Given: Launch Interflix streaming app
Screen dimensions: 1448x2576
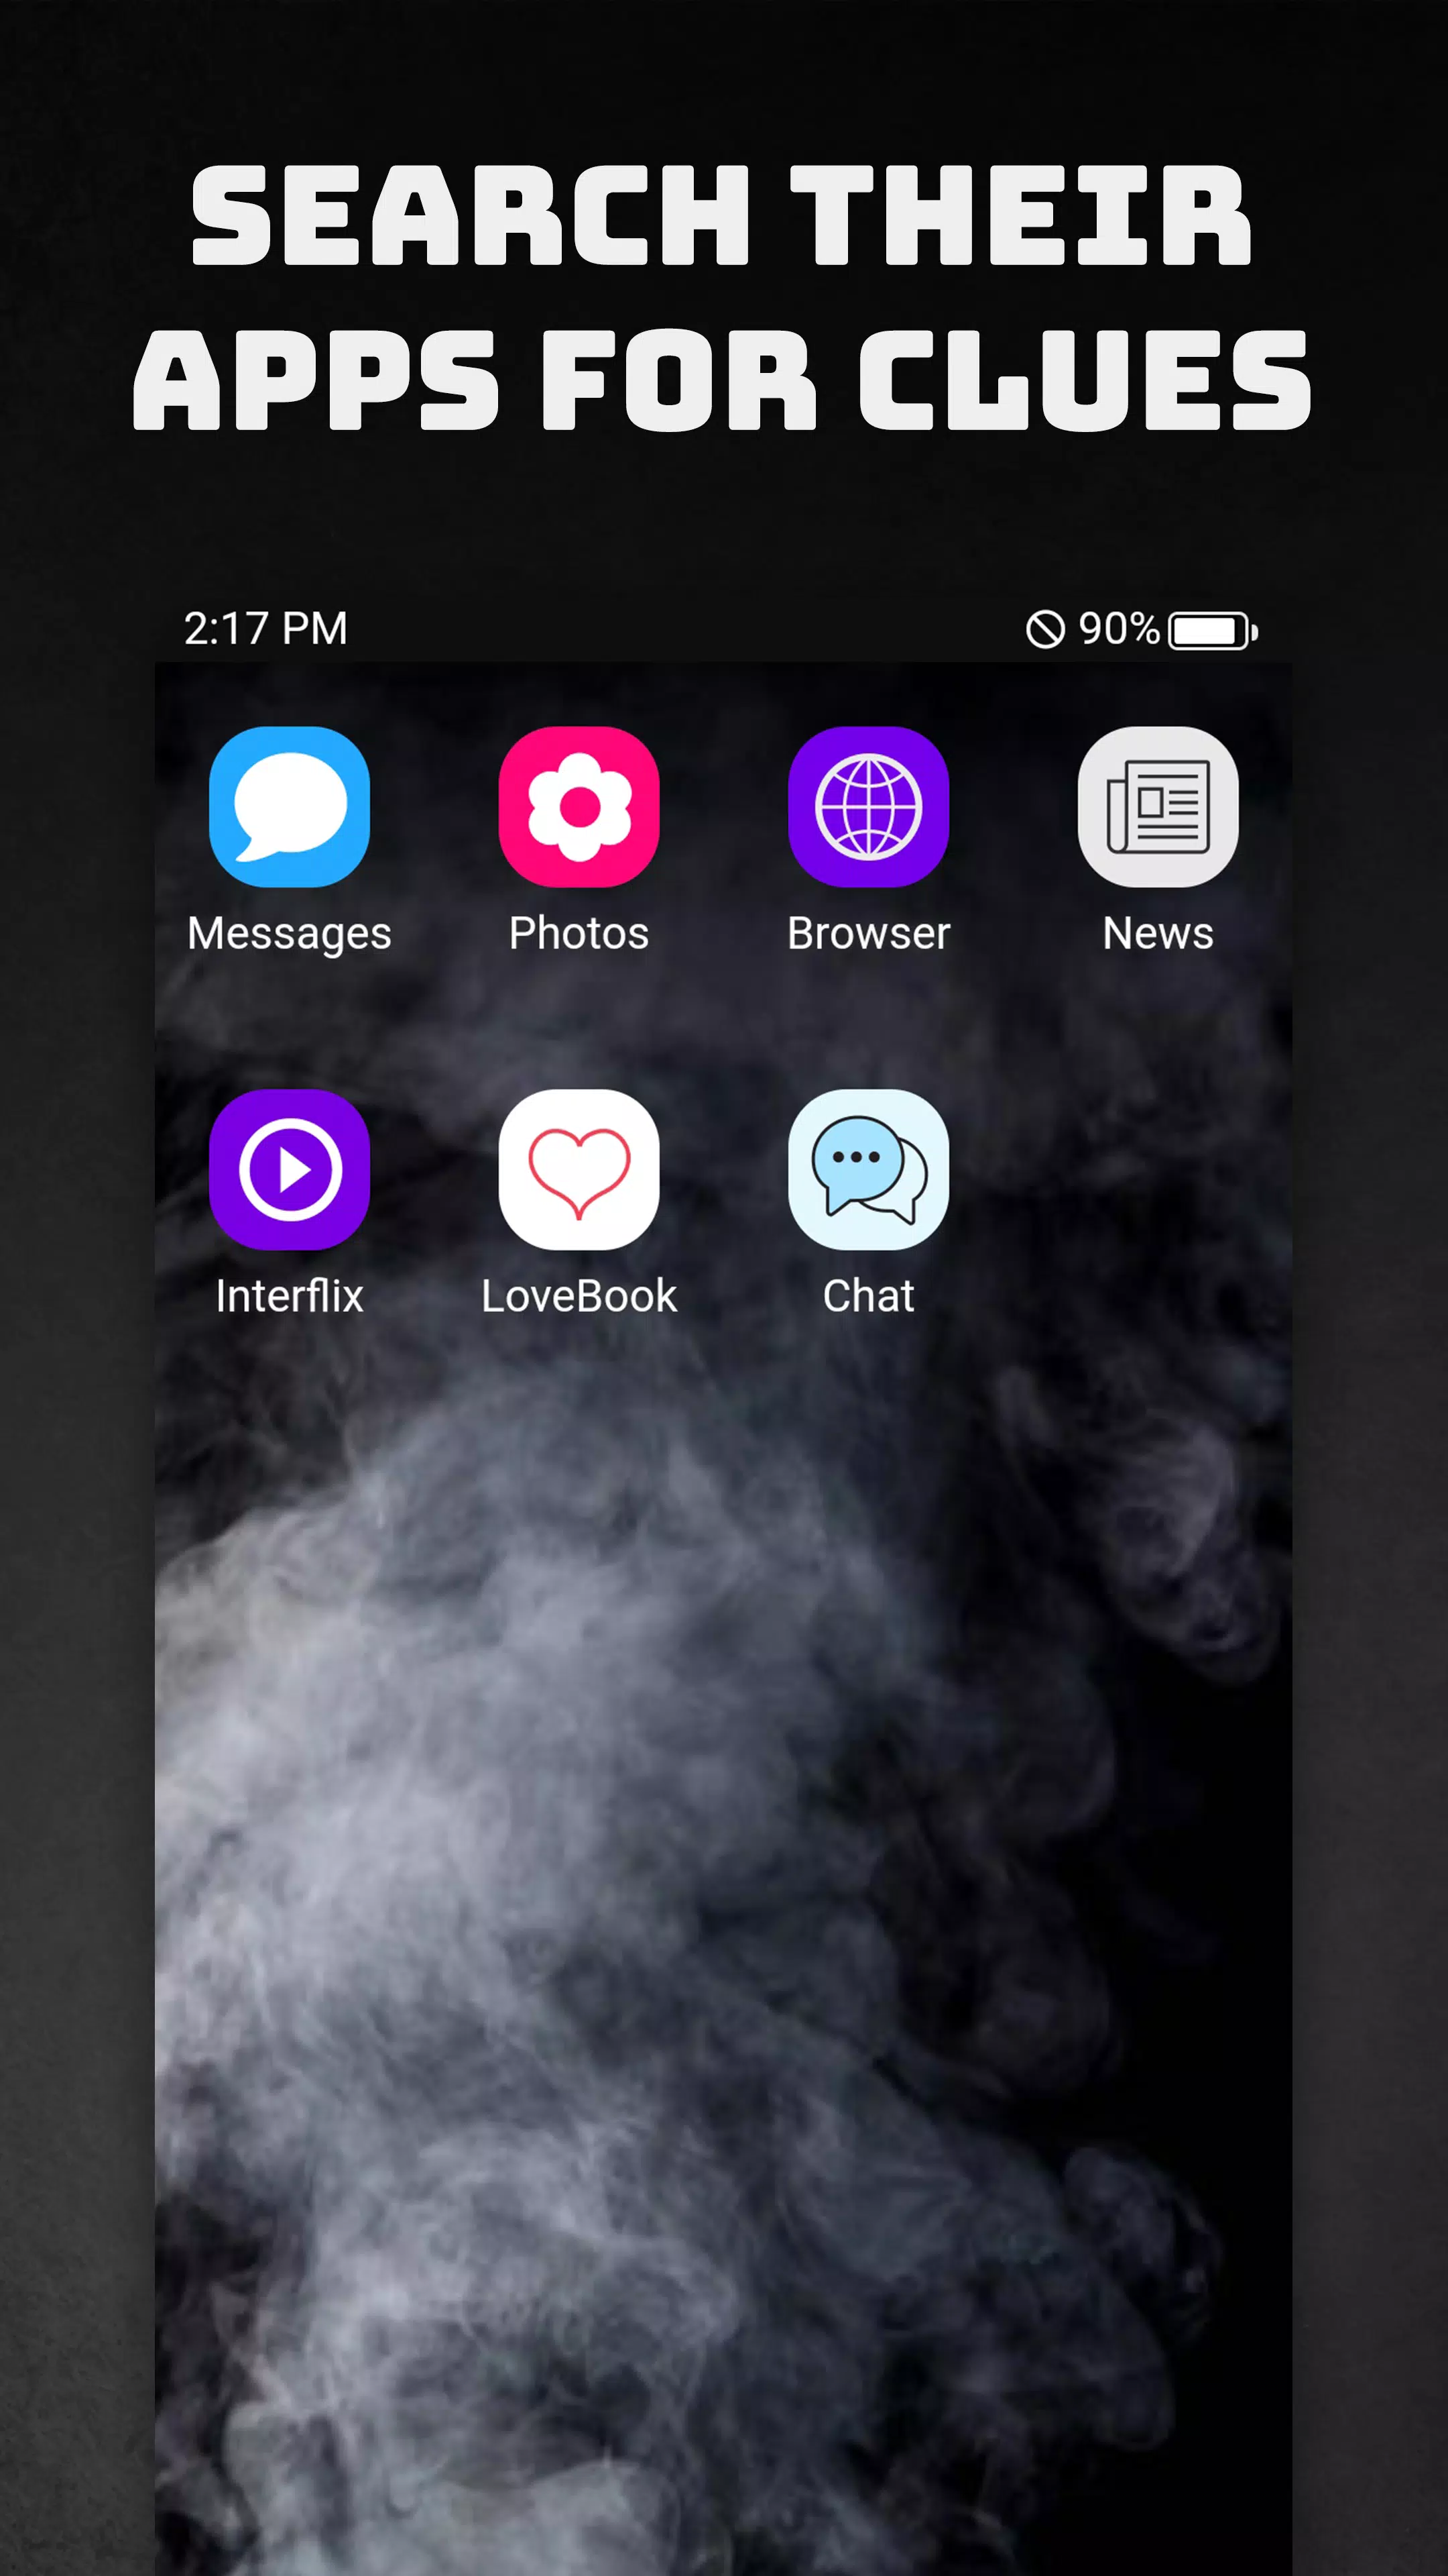Looking at the screenshot, I should pos(290,1169).
